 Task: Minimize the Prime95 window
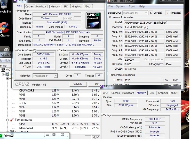[x=47, y=135]
